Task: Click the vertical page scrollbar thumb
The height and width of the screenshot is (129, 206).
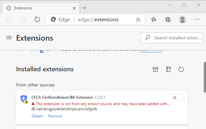Action: pos(204,77)
